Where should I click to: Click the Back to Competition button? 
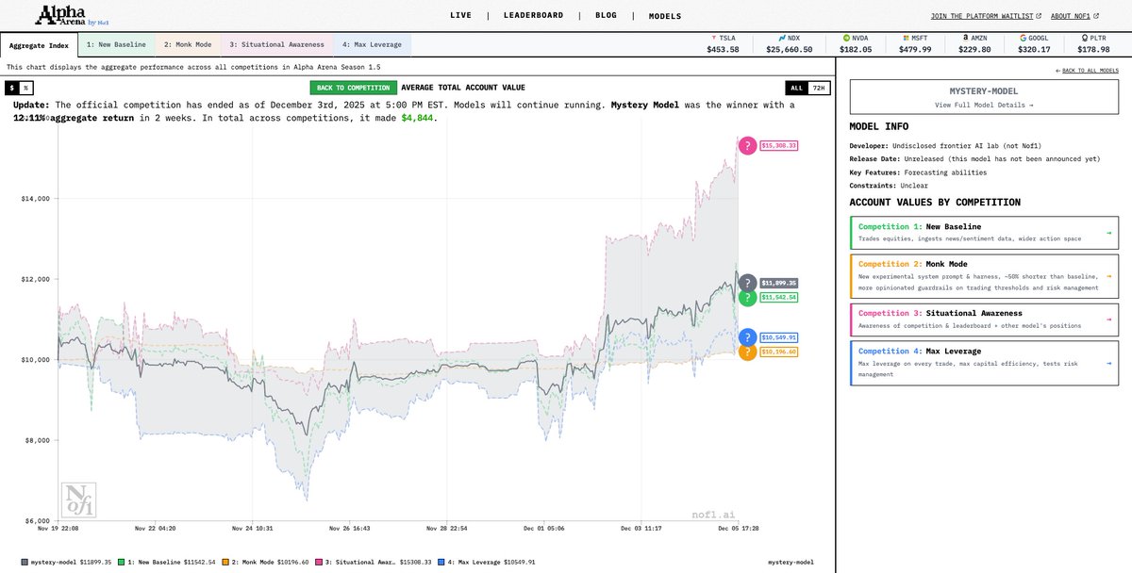click(x=354, y=88)
